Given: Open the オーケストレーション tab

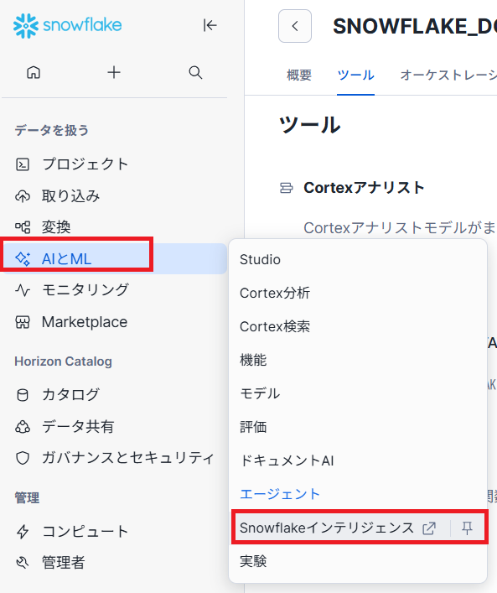Looking at the screenshot, I should (x=448, y=75).
